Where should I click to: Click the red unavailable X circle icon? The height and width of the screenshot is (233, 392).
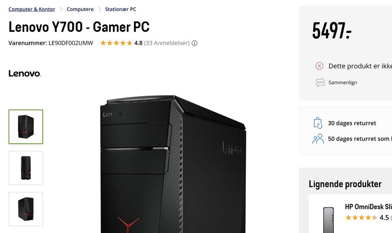pos(319,66)
